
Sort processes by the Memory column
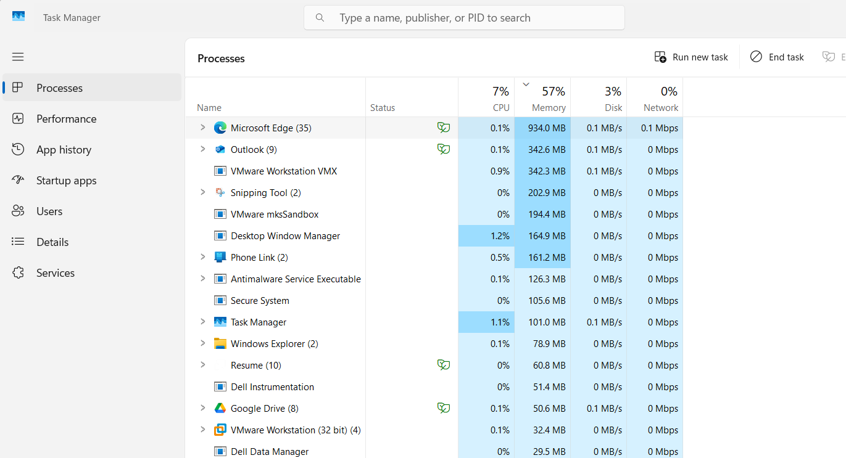pos(542,97)
